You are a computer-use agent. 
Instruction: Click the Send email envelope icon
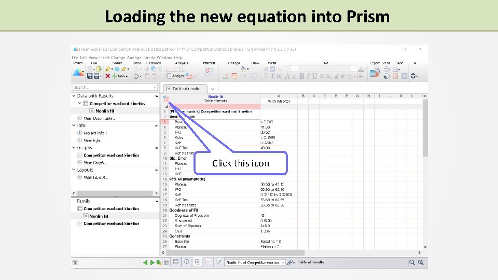(x=395, y=69)
